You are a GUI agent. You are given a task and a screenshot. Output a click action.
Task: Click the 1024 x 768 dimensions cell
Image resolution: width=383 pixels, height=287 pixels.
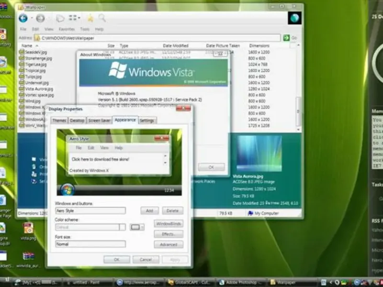[258, 64]
